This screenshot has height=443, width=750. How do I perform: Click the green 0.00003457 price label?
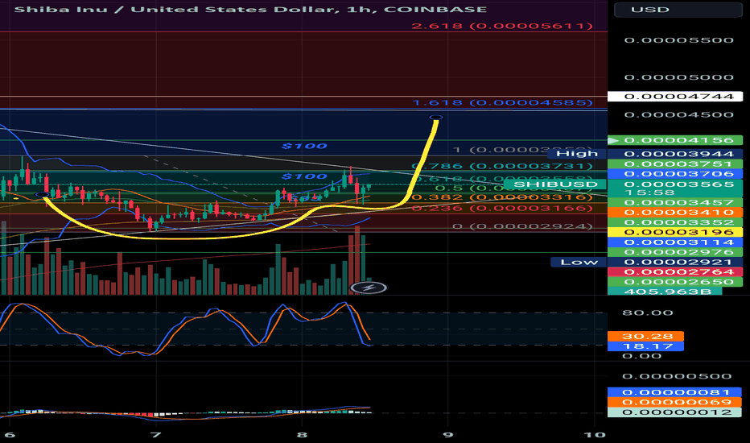pos(675,203)
